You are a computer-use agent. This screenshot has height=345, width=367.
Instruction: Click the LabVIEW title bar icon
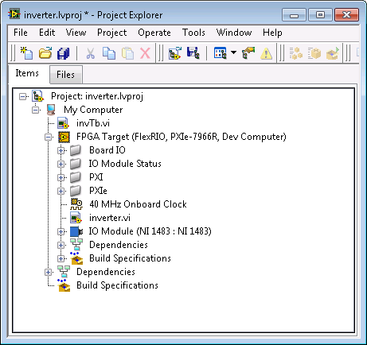pyautogui.click(x=14, y=14)
